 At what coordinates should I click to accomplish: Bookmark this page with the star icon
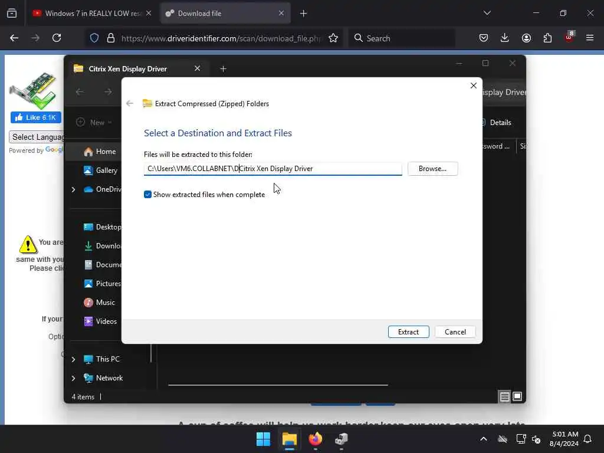[x=333, y=38]
